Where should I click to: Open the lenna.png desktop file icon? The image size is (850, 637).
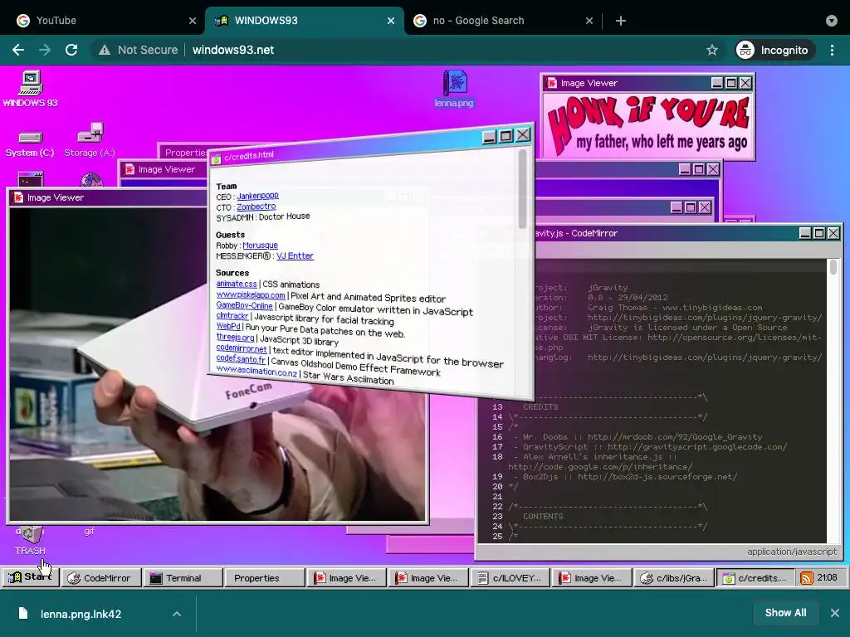(454, 89)
